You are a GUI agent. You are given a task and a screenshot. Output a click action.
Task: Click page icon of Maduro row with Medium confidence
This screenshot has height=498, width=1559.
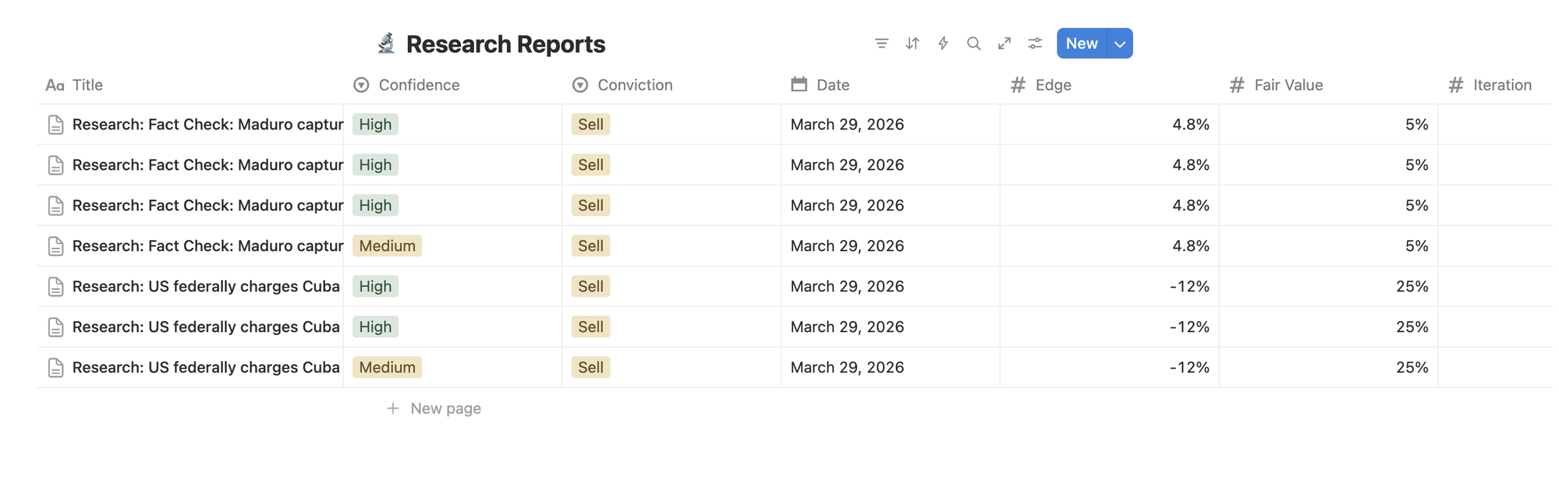coord(55,246)
